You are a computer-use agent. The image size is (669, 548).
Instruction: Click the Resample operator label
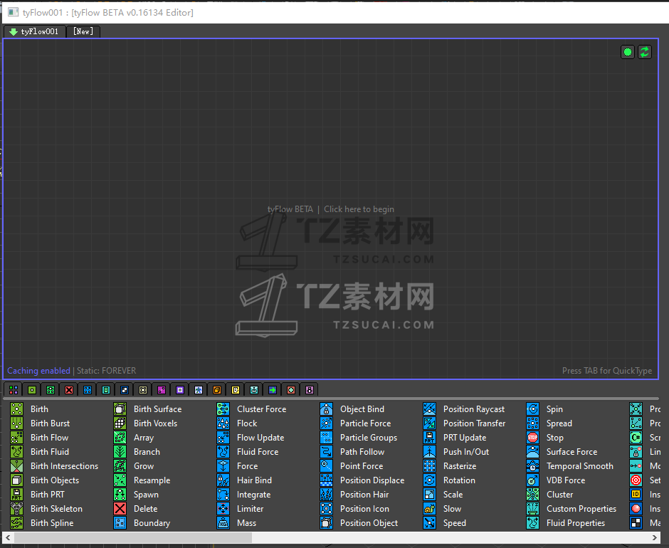click(x=152, y=480)
